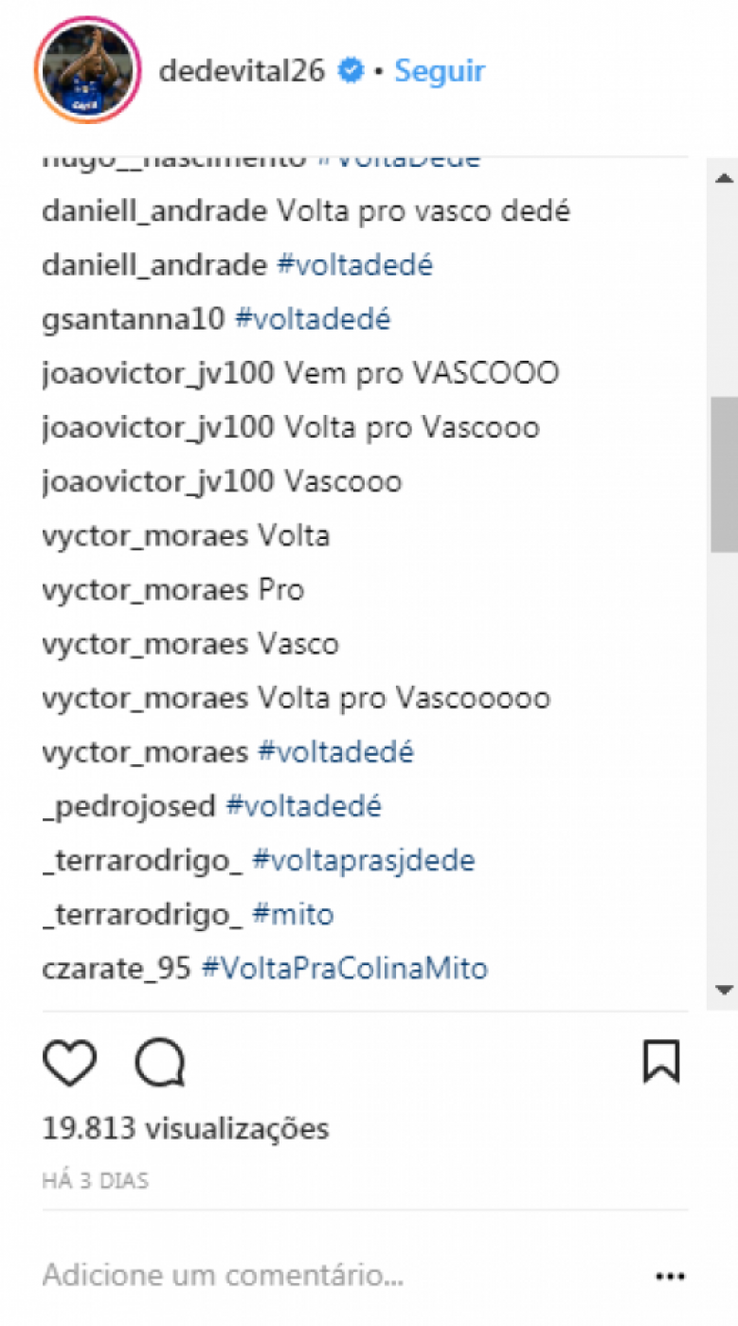Viewport: 738px width, 1326px height.
Task: Save post with the bookmark icon
Action: pyautogui.click(x=661, y=1062)
